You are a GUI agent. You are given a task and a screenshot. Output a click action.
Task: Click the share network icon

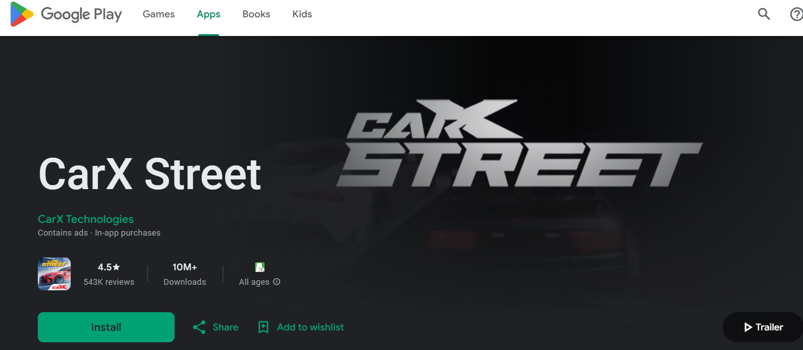pyautogui.click(x=199, y=327)
